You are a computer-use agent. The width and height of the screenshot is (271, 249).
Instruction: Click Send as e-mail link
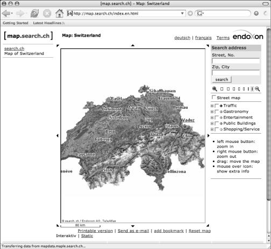pos(133,231)
